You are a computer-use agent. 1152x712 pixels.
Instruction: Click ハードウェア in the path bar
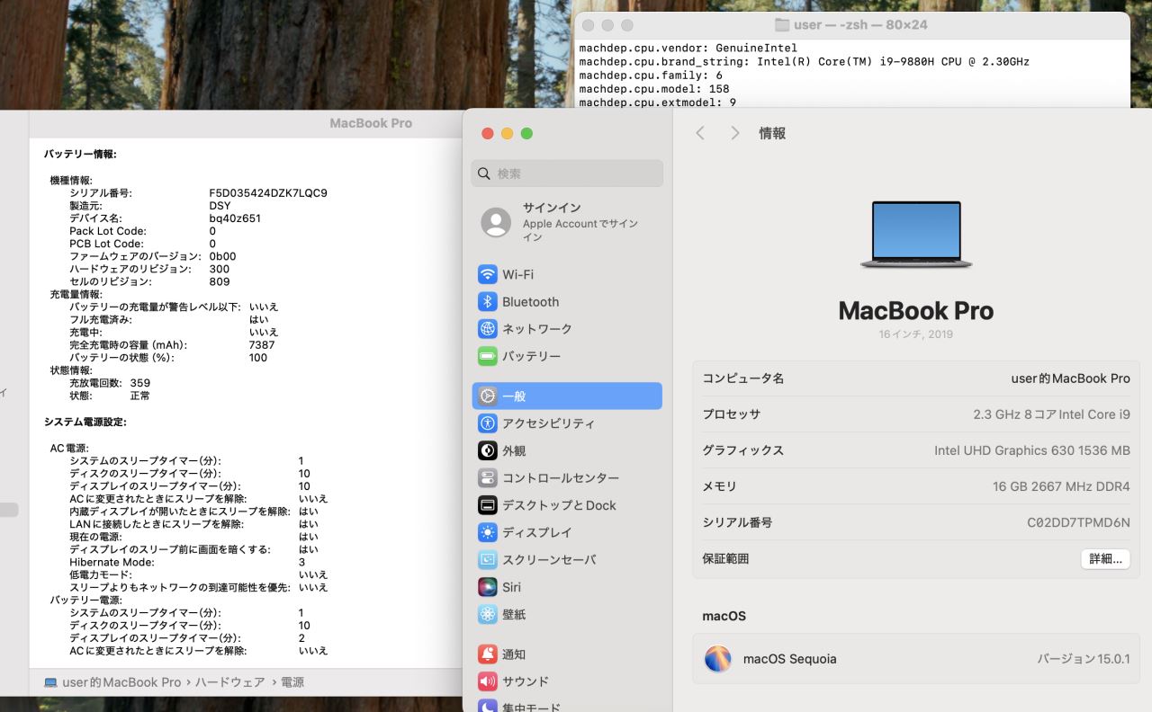coord(229,682)
